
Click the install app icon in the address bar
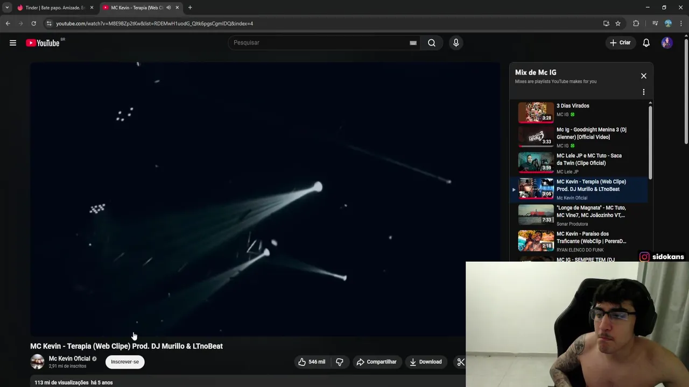click(606, 24)
